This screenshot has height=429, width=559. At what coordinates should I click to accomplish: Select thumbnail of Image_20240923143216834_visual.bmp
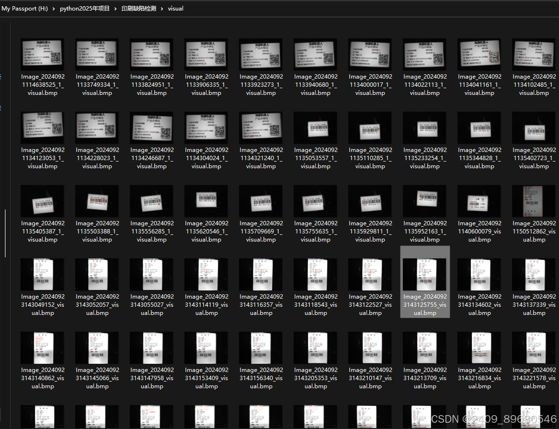479,348
